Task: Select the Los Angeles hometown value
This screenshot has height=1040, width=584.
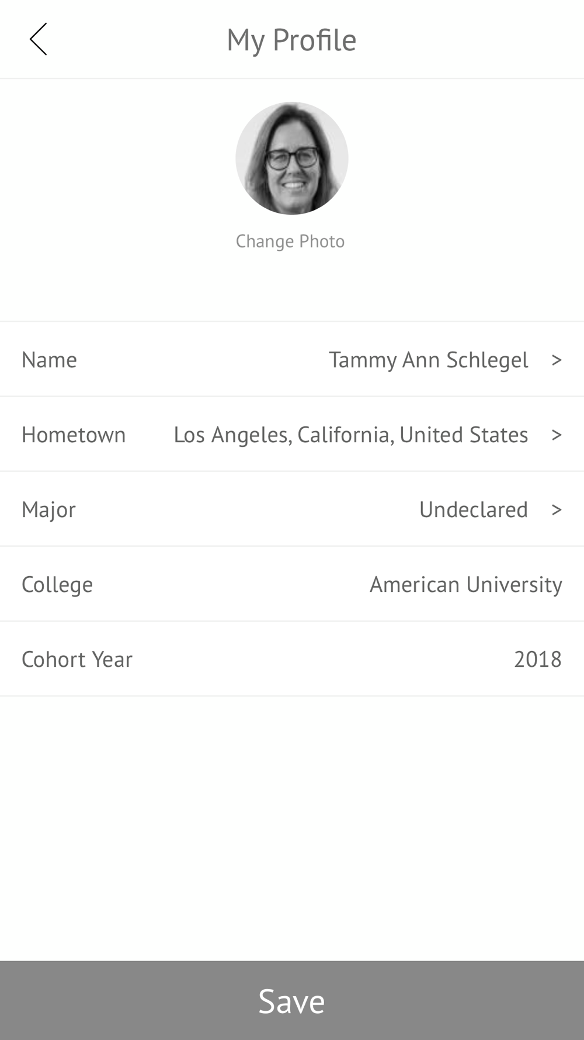Action: click(350, 435)
